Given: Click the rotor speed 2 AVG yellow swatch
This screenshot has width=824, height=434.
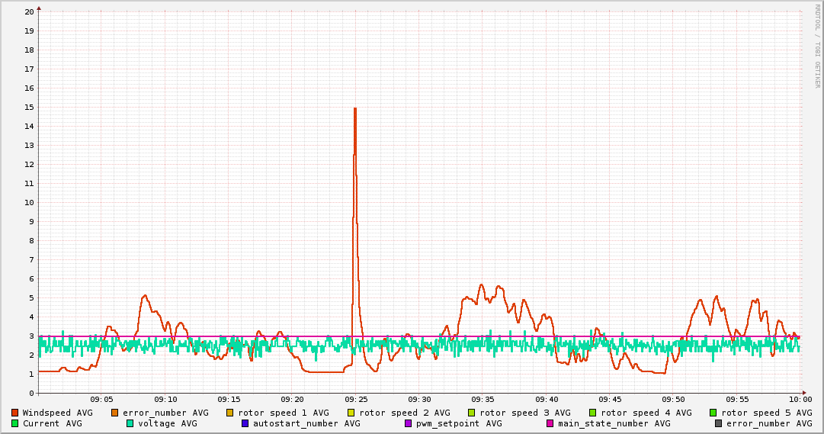Looking at the screenshot, I should pos(351,413).
